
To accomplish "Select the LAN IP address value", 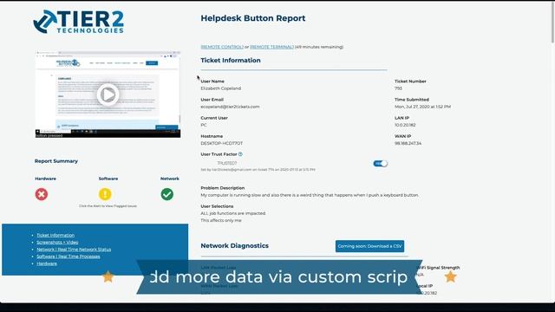I will pyautogui.click(x=405, y=125).
